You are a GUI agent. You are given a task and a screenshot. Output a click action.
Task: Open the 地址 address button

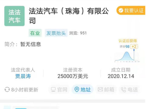point(82,90)
